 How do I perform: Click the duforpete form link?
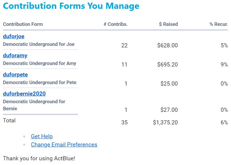pyautogui.click(x=15, y=75)
